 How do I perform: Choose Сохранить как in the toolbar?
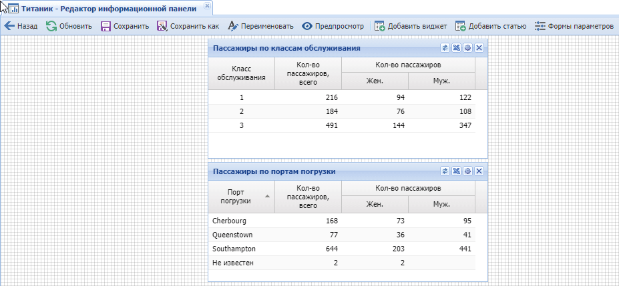188,27
